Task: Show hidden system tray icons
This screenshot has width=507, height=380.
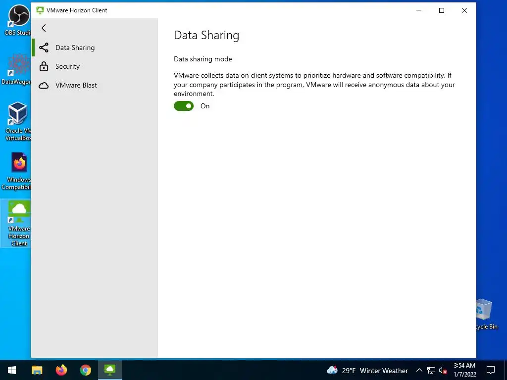Action: pos(419,370)
